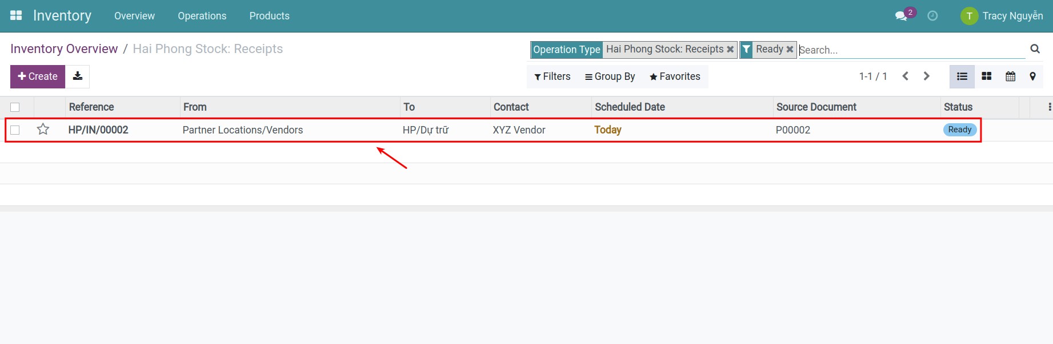Open the apps grid home menu
Viewport: 1053px width, 344px height.
[16, 15]
